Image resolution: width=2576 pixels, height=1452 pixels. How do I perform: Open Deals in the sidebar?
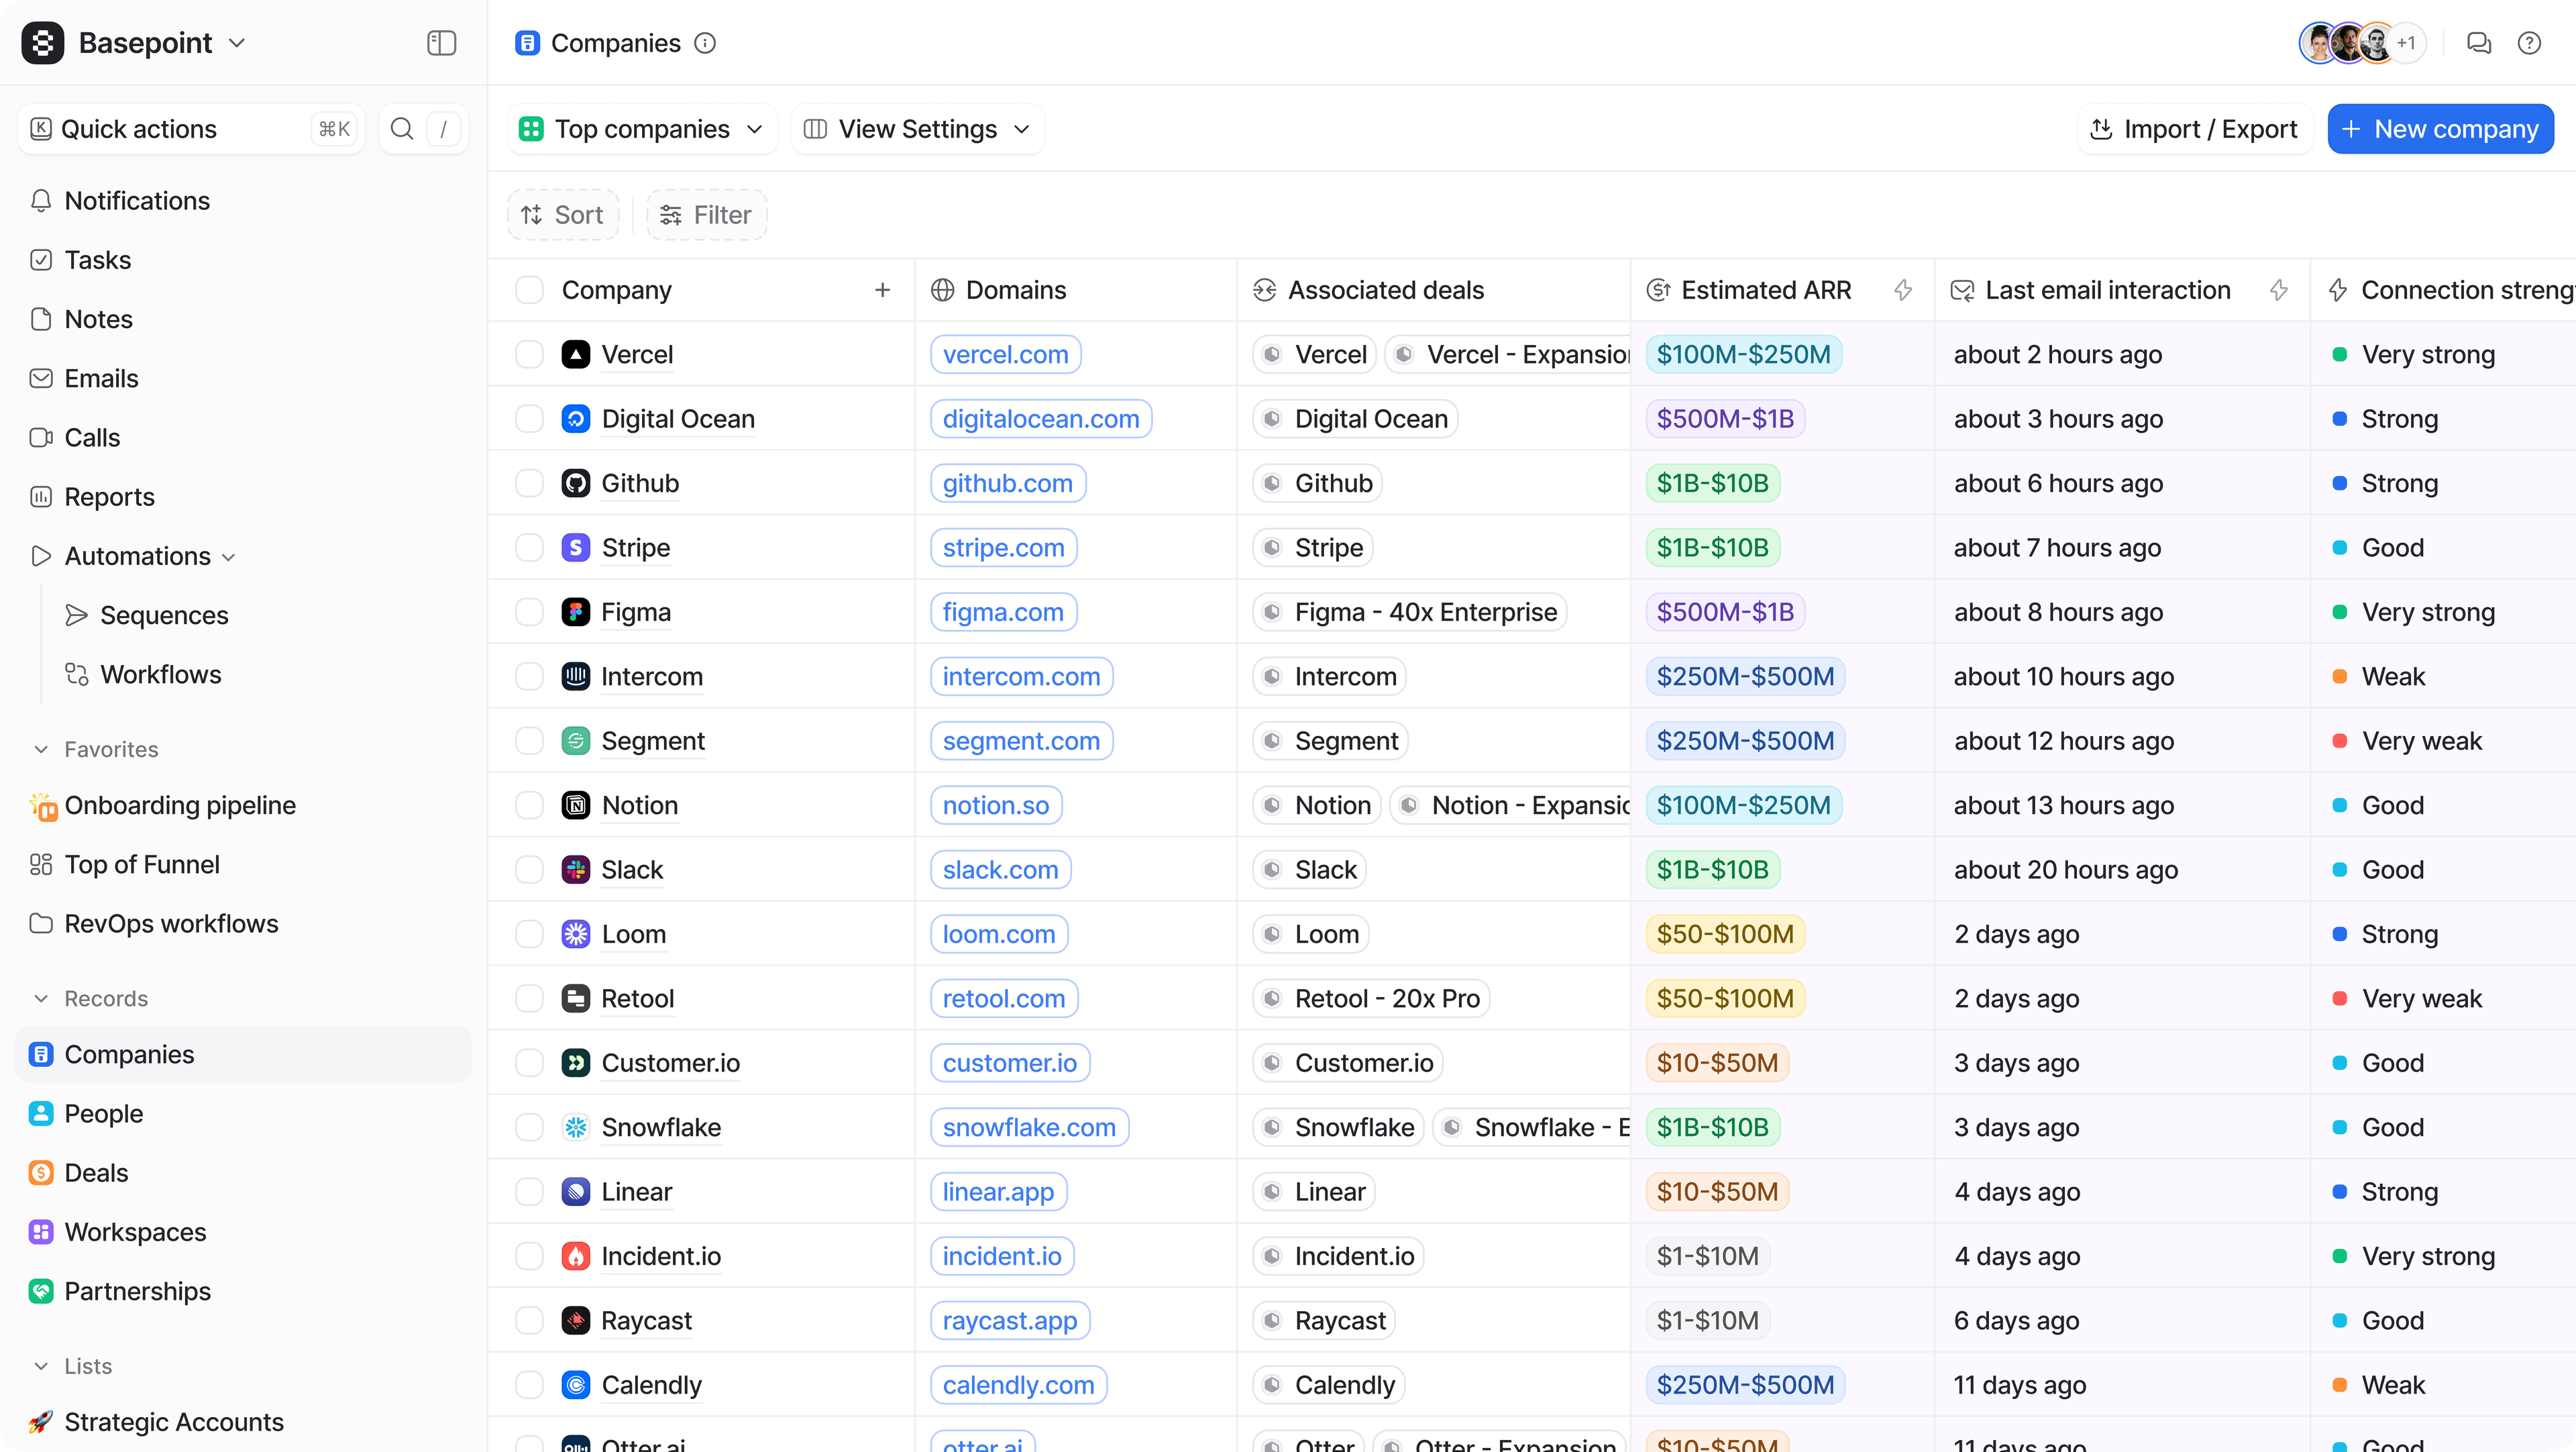[x=96, y=1172]
